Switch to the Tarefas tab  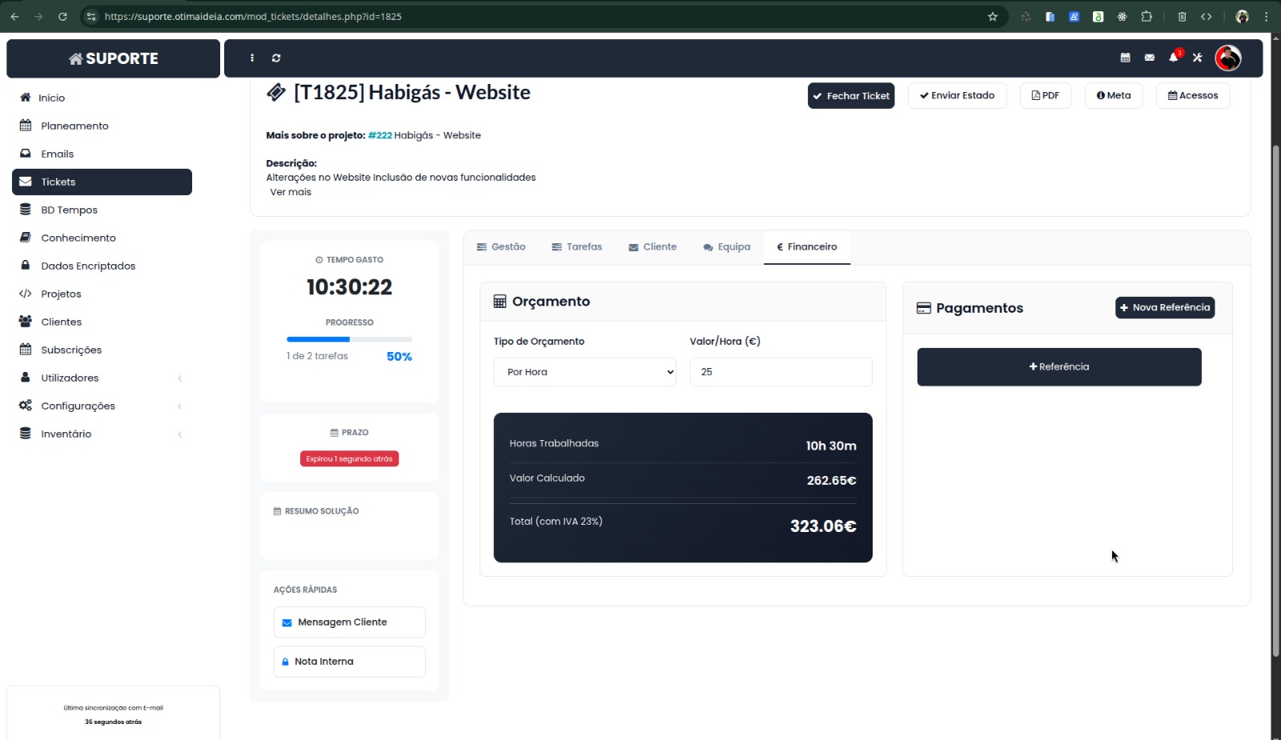click(576, 247)
